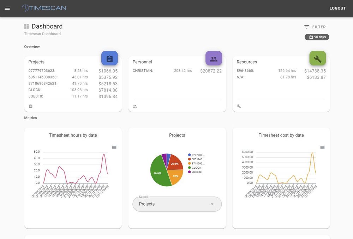
Task: Click the Timesheet hours by date title
Action: tap(73, 135)
